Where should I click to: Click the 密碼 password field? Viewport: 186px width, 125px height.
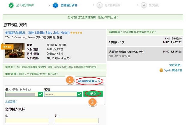[61, 94]
